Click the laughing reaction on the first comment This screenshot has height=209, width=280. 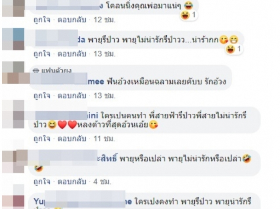tap(185, 15)
